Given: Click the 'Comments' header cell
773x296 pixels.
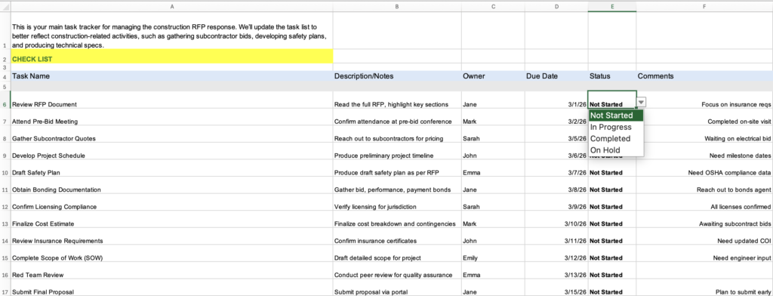Looking at the screenshot, I should 704,76.
